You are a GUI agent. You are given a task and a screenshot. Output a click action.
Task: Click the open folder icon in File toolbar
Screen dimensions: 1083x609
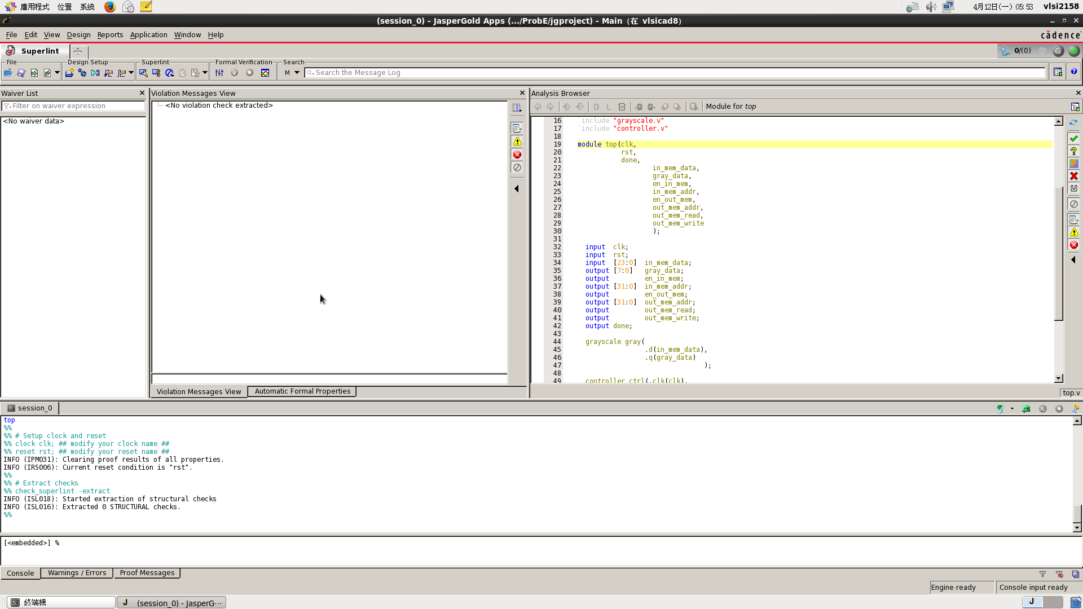[8, 73]
